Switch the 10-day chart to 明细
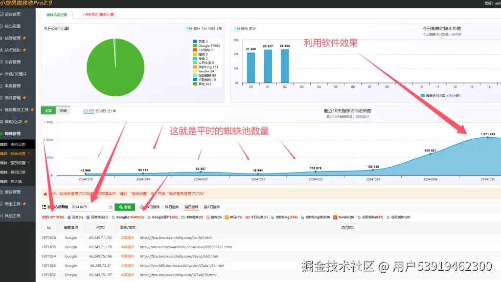This screenshot has height=282, width=501. [63, 110]
